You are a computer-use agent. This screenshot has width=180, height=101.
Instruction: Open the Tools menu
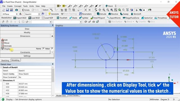click(x=25, y=6)
